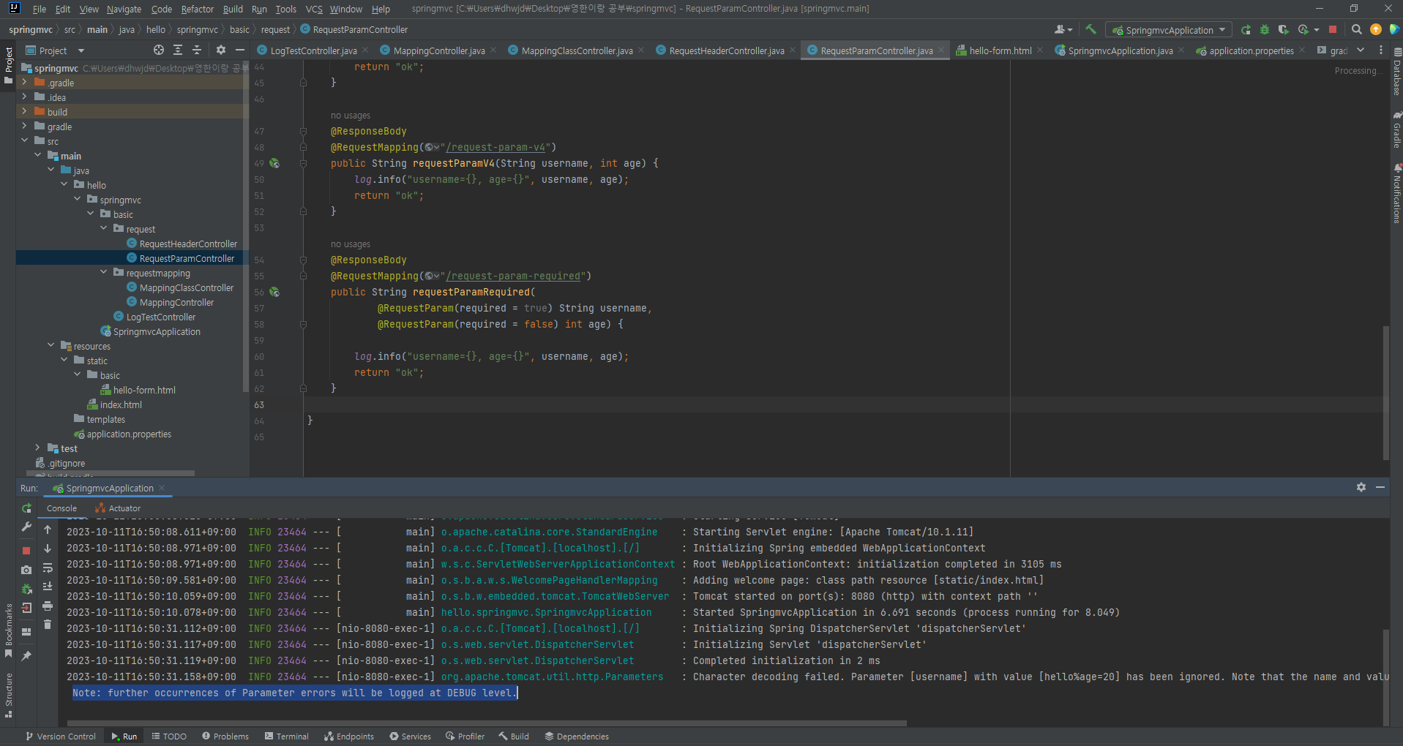Open SpringmvcApplication run configuration dropdown
This screenshot has width=1403, height=746.
pyautogui.click(x=1169, y=30)
